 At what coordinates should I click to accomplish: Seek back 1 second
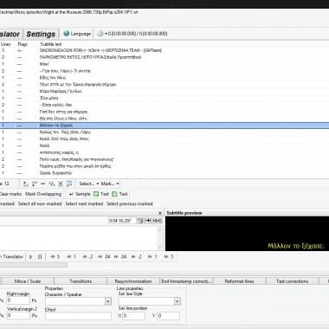pos(71,257)
